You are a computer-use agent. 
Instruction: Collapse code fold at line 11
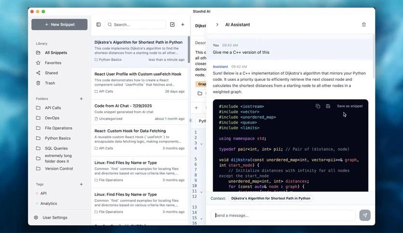pos(201,191)
